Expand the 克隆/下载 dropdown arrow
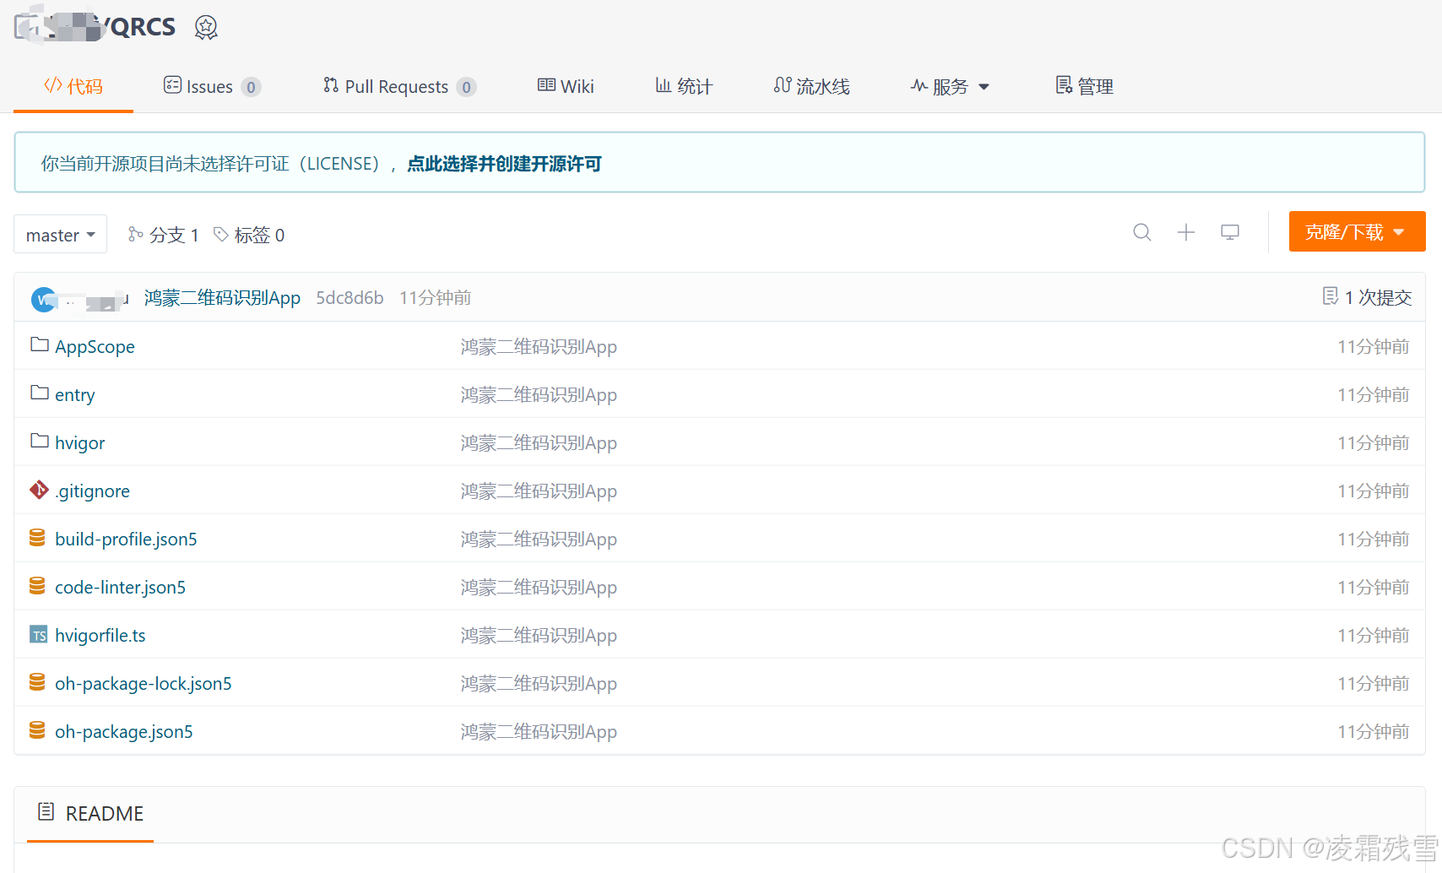Screen dimensions: 1442x873 point(1399,232)
